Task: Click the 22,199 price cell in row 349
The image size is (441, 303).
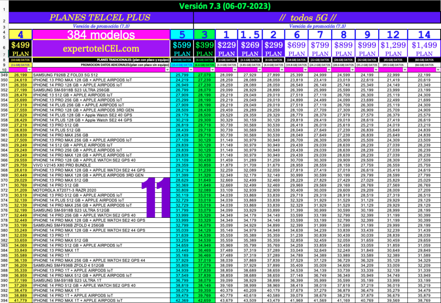Action: 424,75
